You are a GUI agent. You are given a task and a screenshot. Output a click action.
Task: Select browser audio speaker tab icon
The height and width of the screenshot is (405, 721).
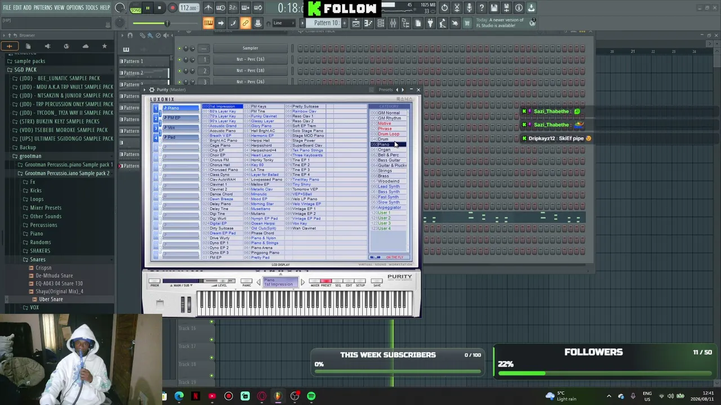pyautogui.click(x=47, y=46)
